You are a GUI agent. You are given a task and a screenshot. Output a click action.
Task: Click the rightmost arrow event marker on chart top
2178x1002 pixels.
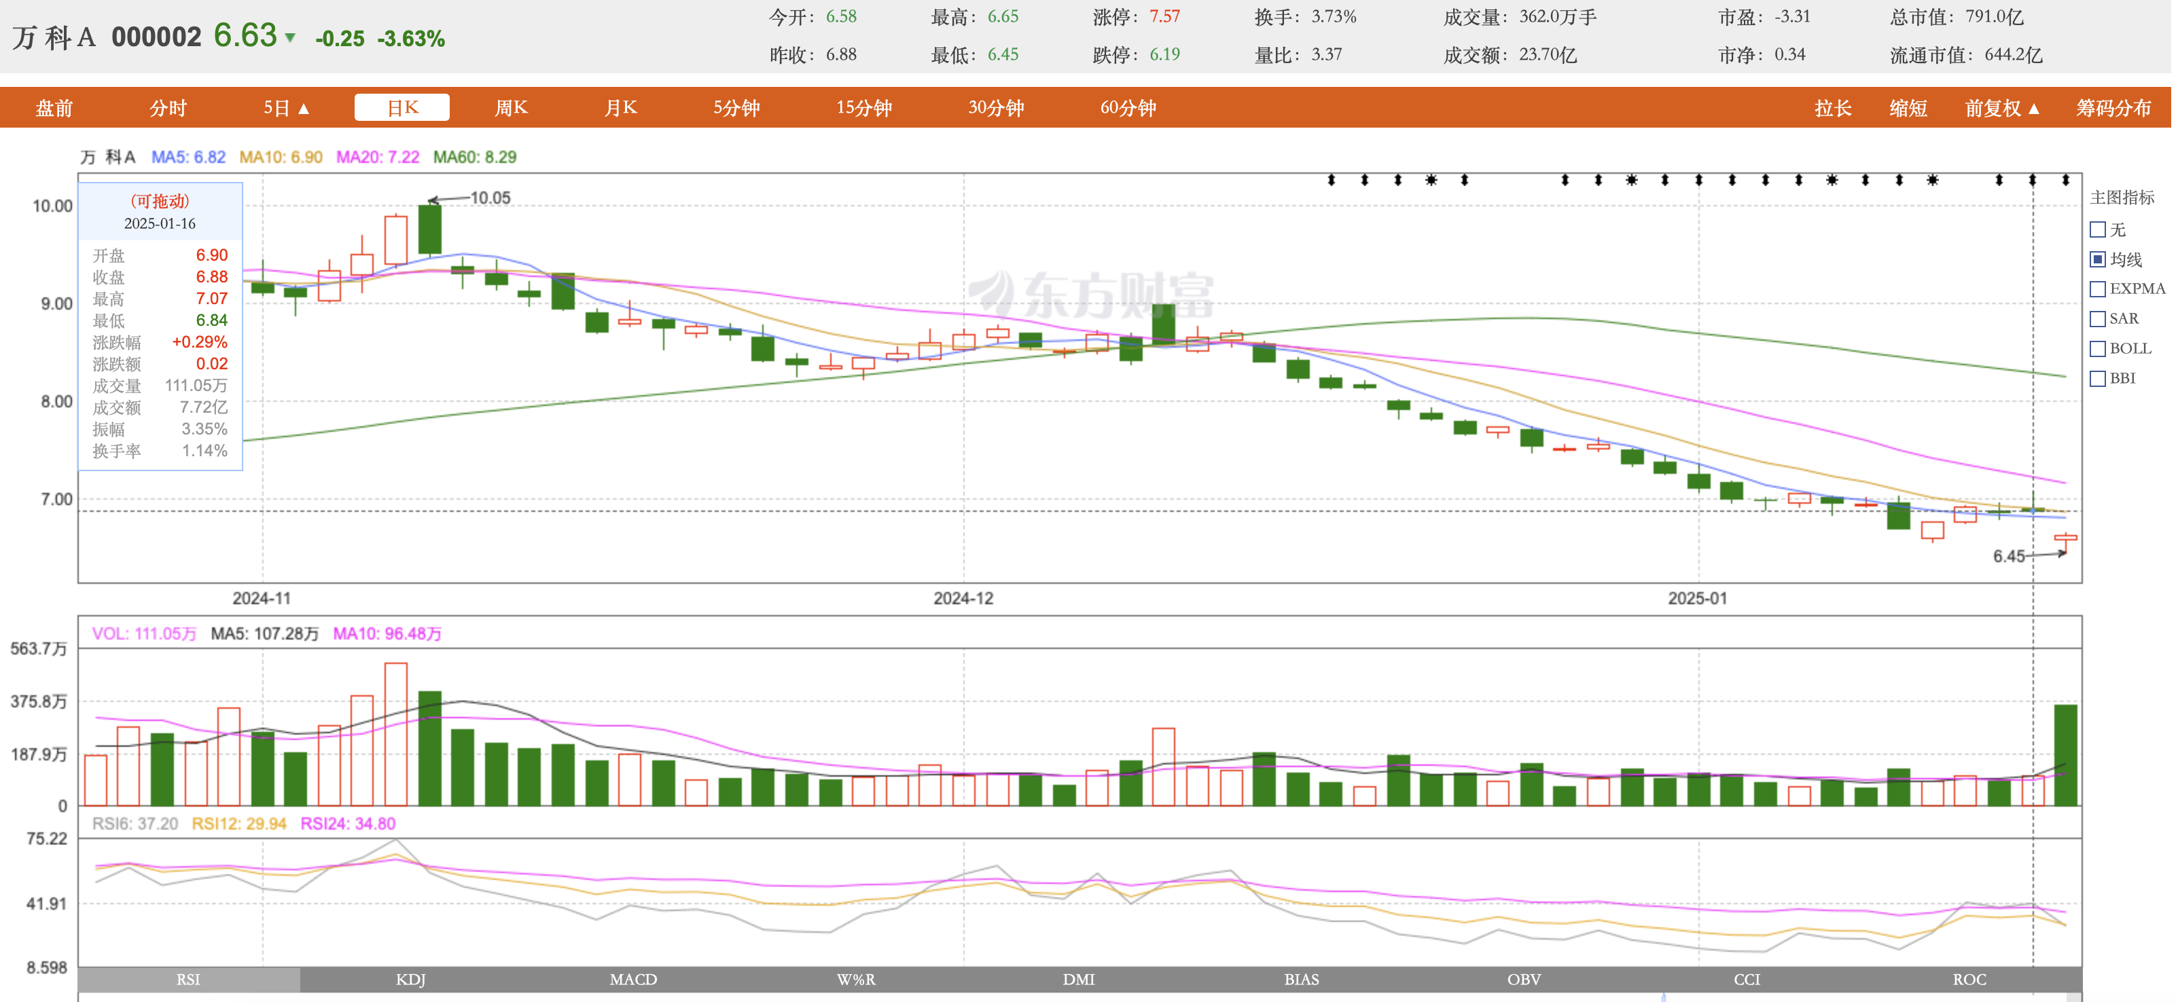click(x=2065, y=180)
